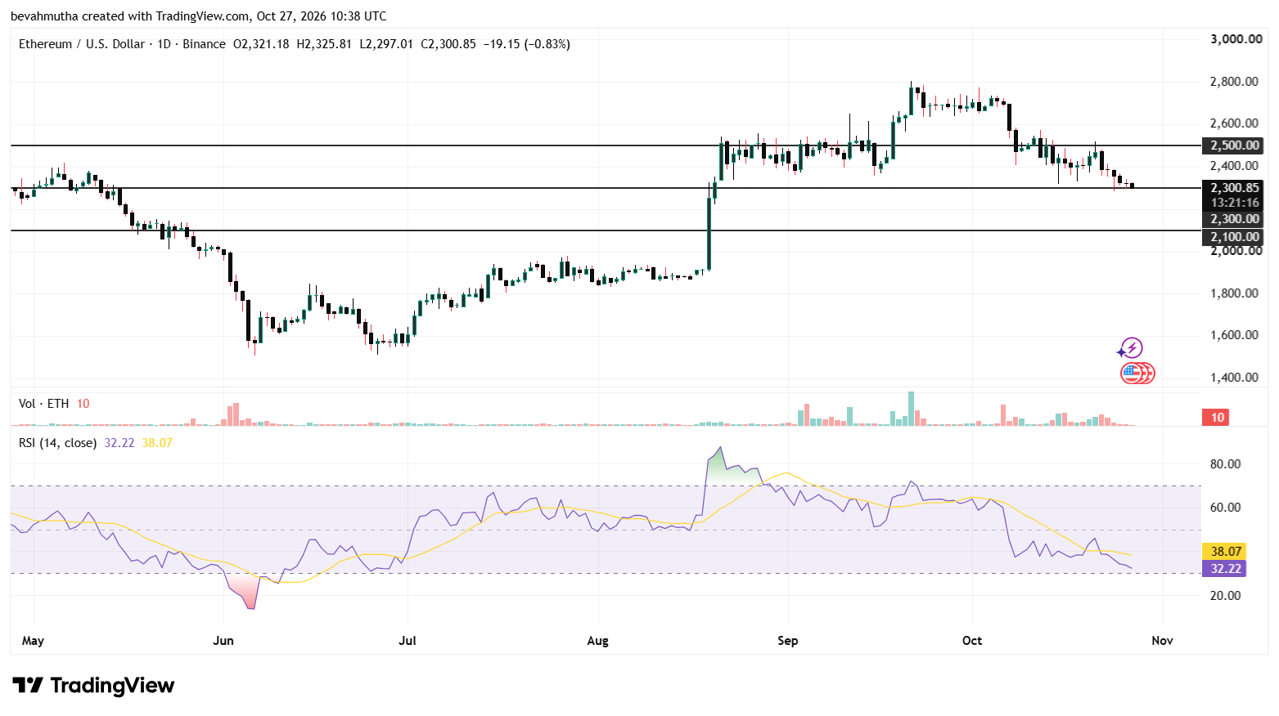Click the 1,400.00 price axis label
1279x716 pixels.
[x=1235, y=378]
